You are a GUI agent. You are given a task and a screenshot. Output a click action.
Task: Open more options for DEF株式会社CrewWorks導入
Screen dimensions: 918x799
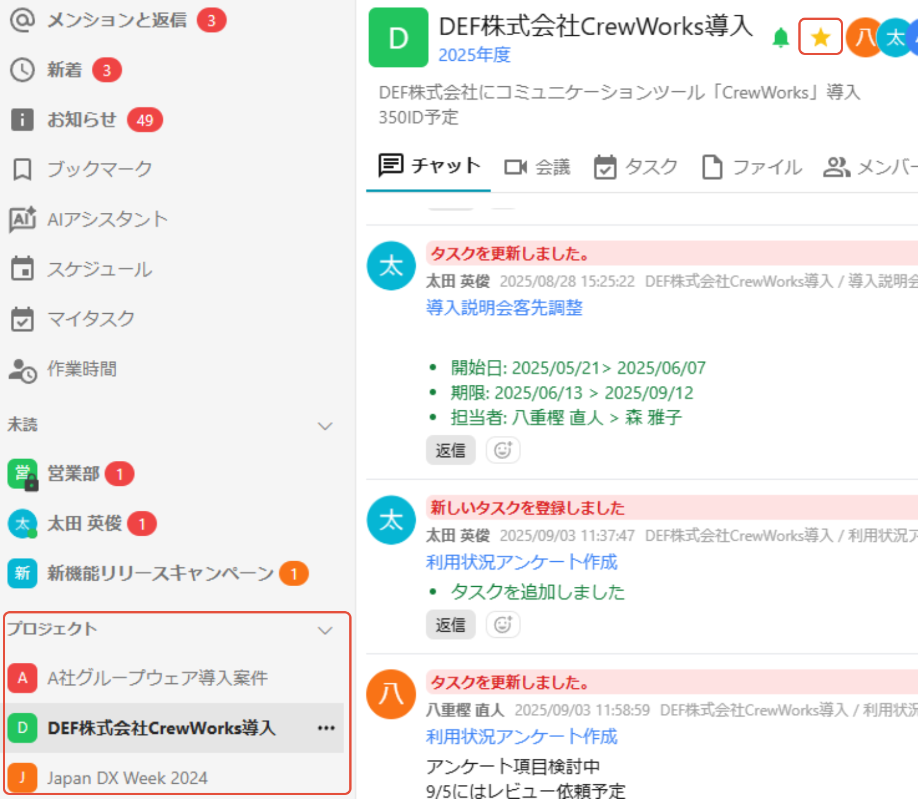click(326, 728)
